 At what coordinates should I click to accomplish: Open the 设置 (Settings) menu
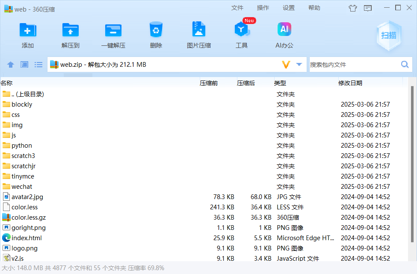click(289, 8)
